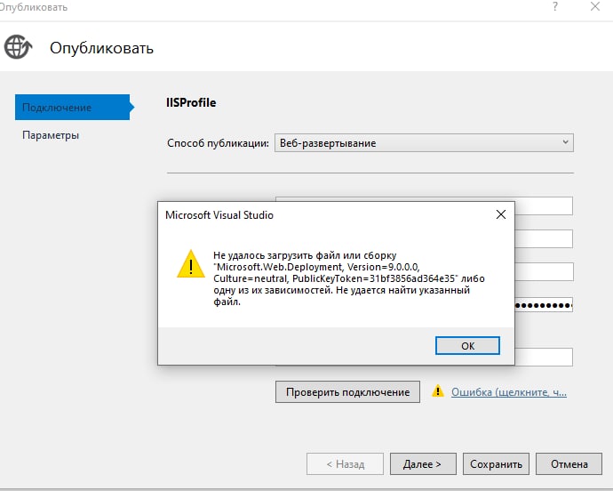Save the profile with Сохранить button
This screenshot has width=613, height=491.
click(496, 464)
